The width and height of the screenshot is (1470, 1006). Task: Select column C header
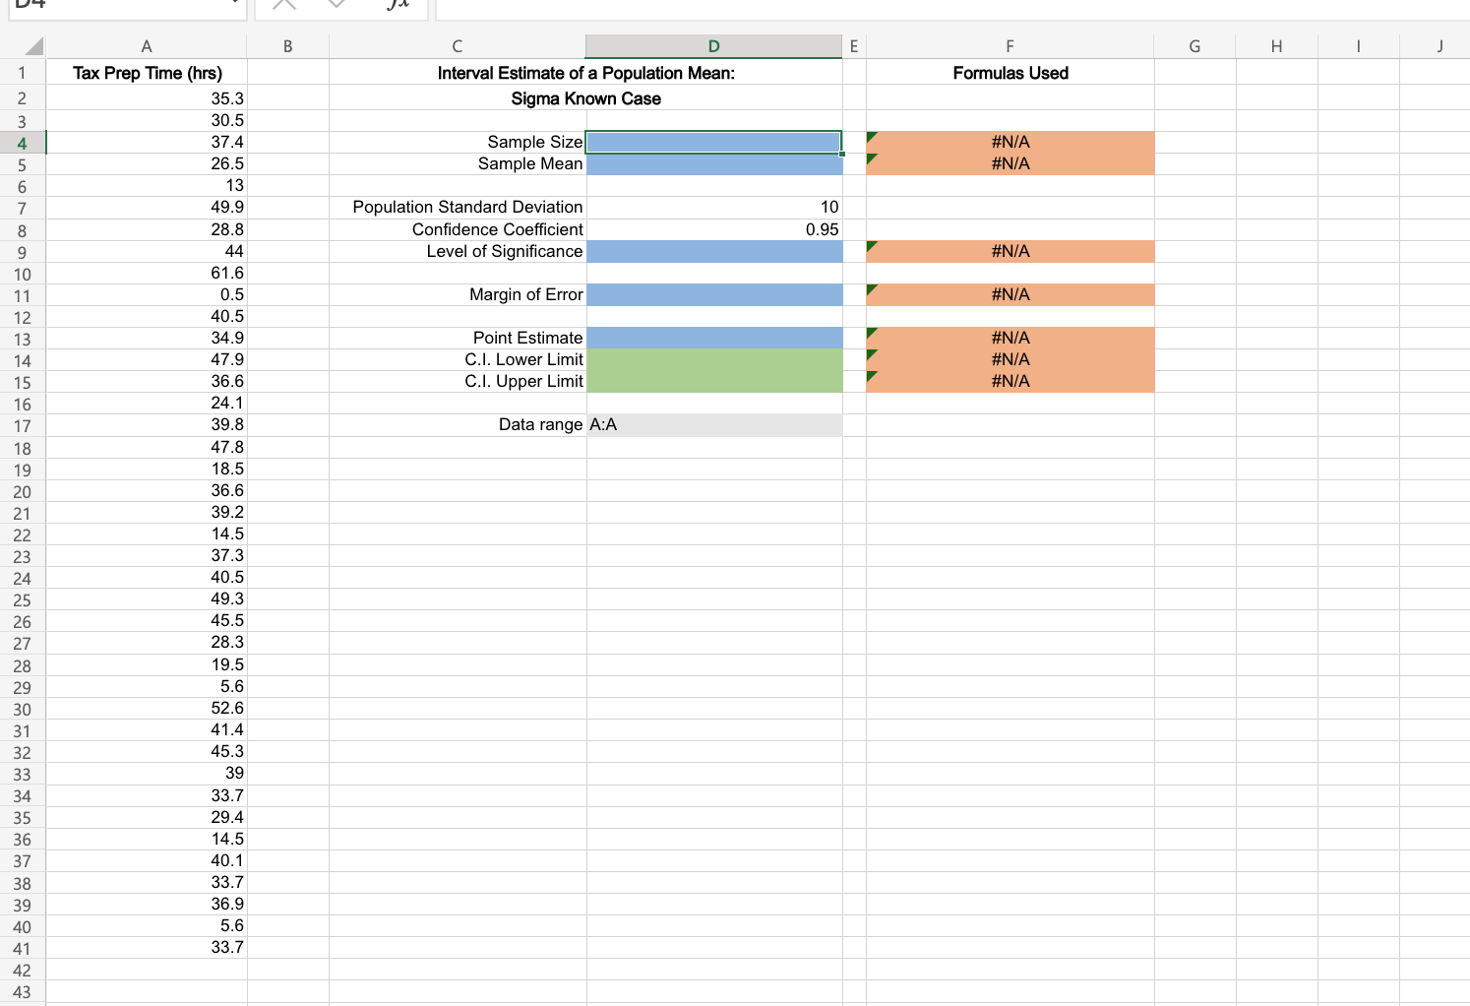tap(458, 46)
